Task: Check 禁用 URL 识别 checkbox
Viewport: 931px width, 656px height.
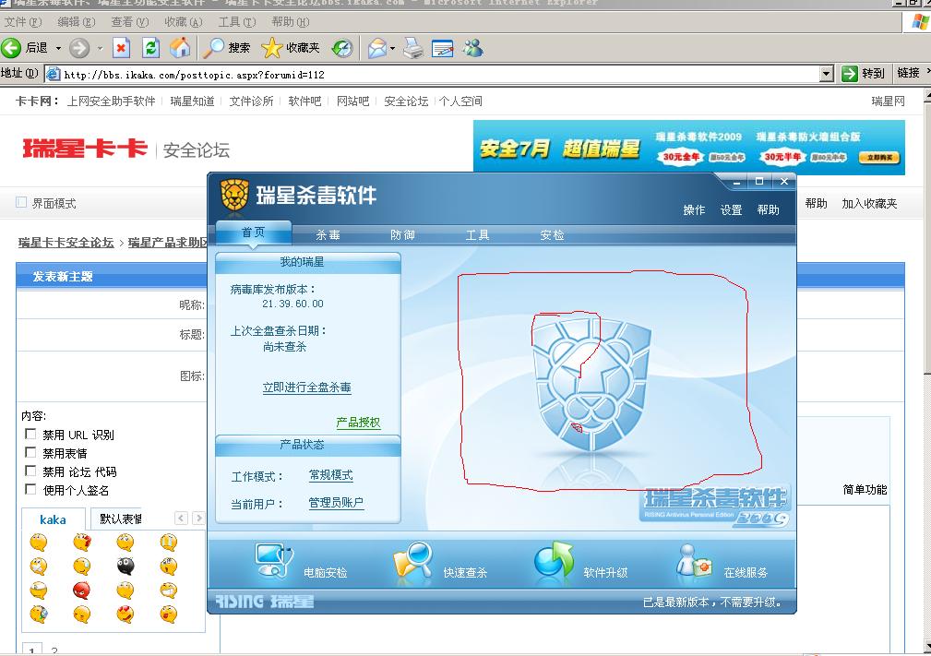Action: tap(30, 434)
